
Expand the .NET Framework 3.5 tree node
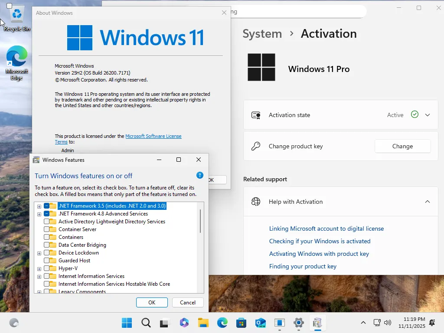[x=39, y=206]
